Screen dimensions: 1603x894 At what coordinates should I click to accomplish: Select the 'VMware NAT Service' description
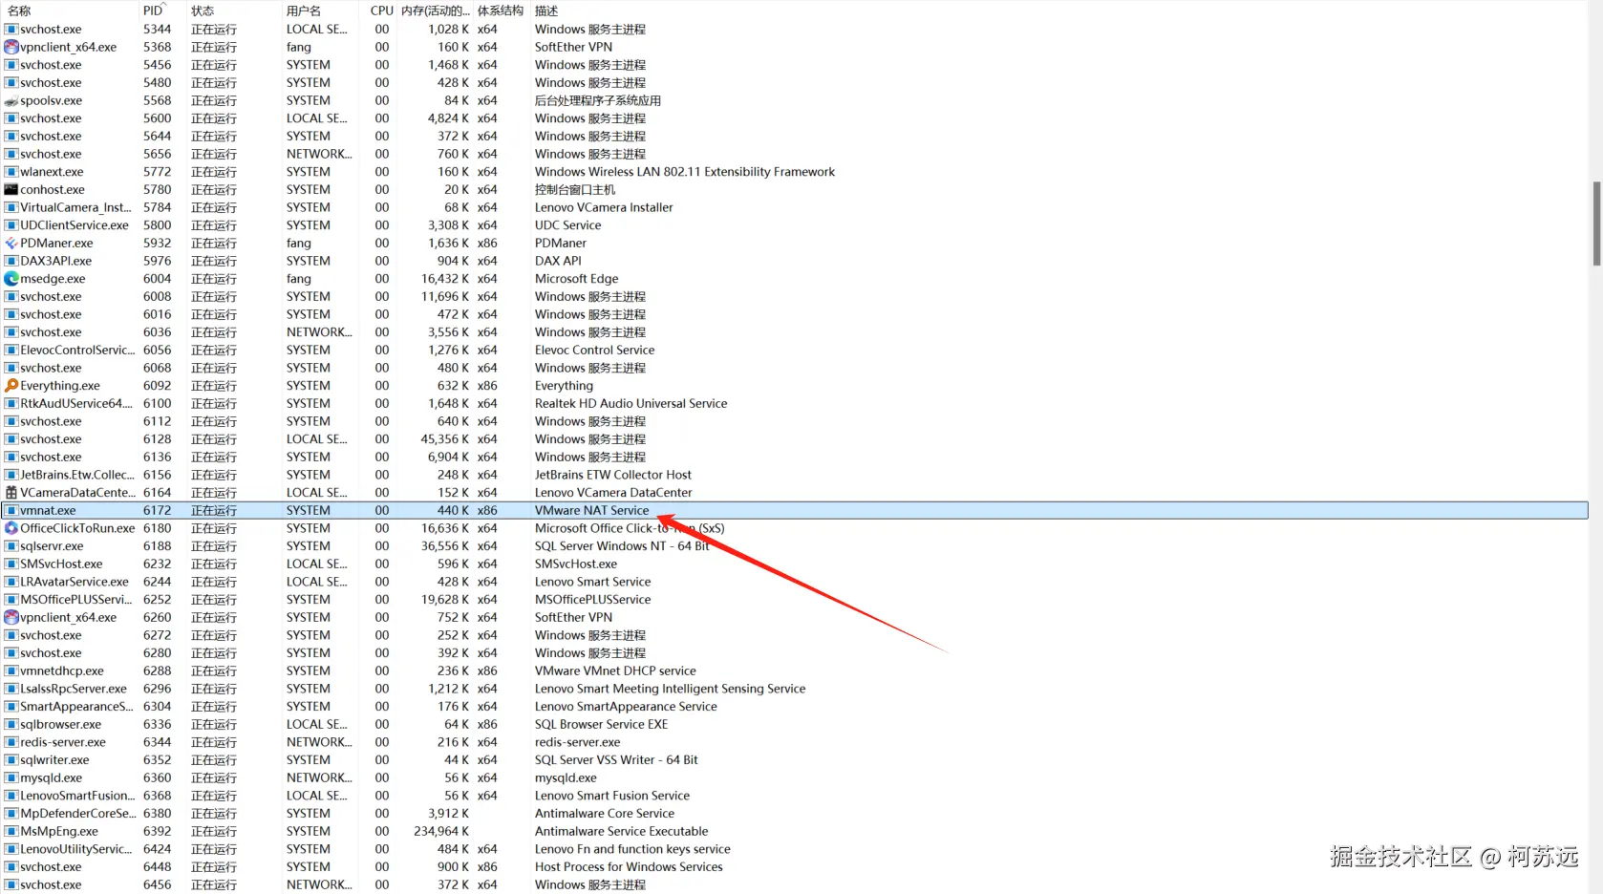592,511
